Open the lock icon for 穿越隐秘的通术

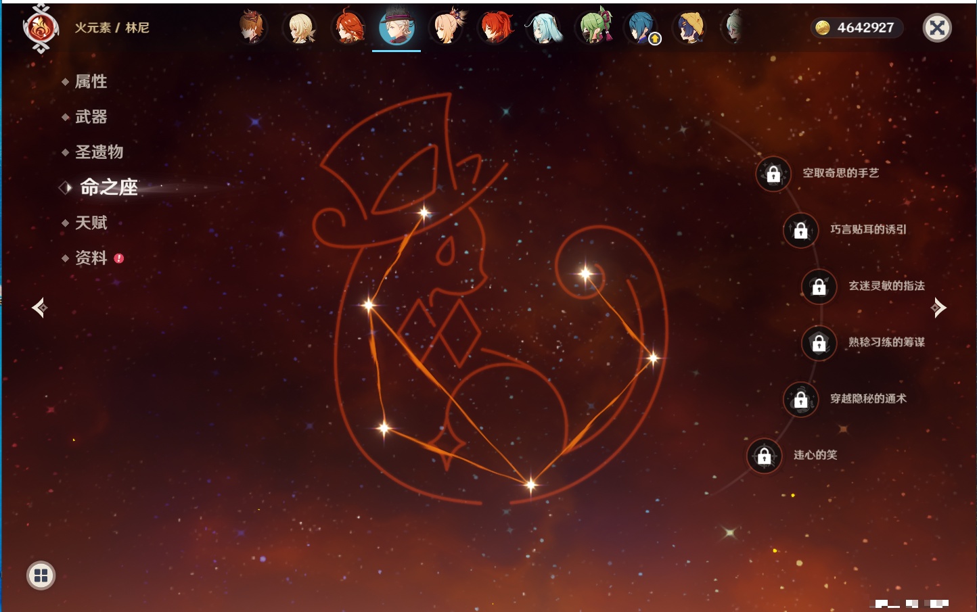click(801, 400)
